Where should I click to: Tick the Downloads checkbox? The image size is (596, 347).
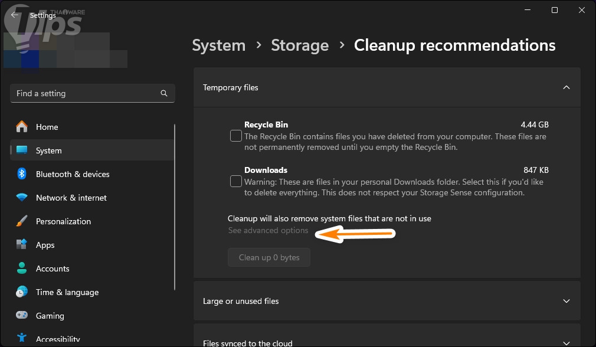point(236,181)
